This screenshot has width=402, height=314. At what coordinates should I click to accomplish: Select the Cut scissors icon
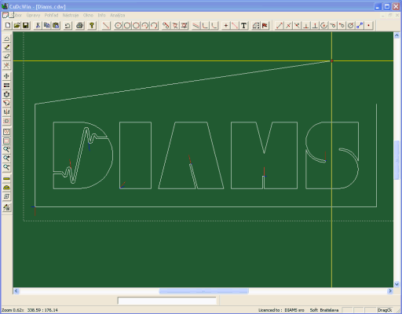tap(38, 25)
